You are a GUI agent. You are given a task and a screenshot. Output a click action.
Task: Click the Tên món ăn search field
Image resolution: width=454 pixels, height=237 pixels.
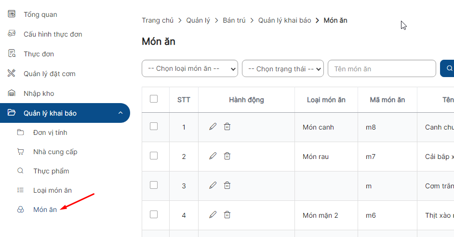(382, 68)
